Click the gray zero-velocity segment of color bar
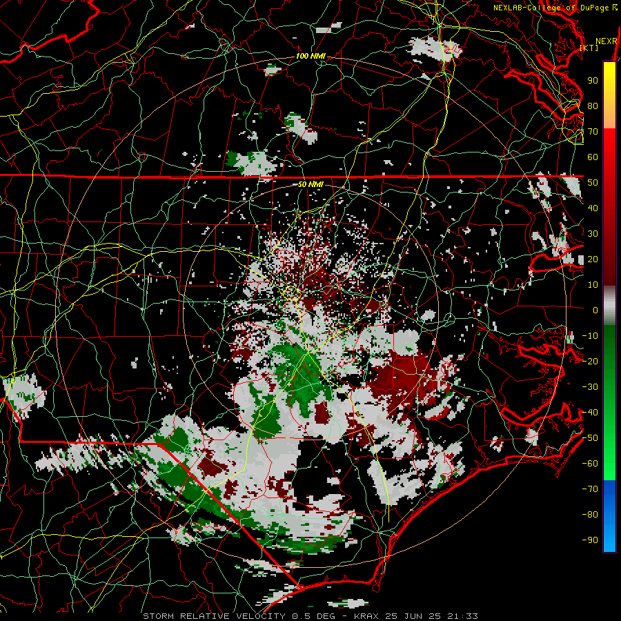 coord(609,306)
